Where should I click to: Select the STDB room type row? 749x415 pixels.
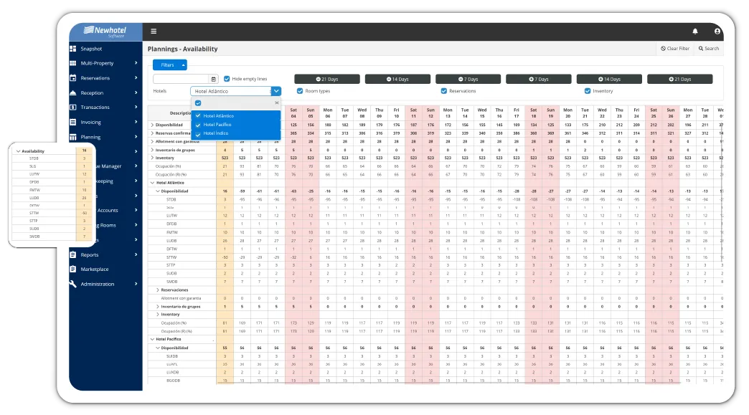171,199
